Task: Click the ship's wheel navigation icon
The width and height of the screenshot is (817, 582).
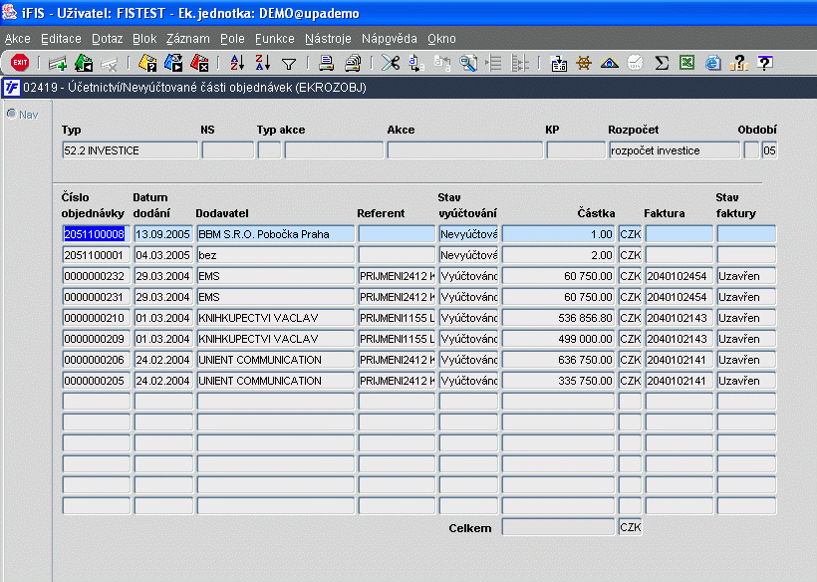Action: click(x=585, y=63)
